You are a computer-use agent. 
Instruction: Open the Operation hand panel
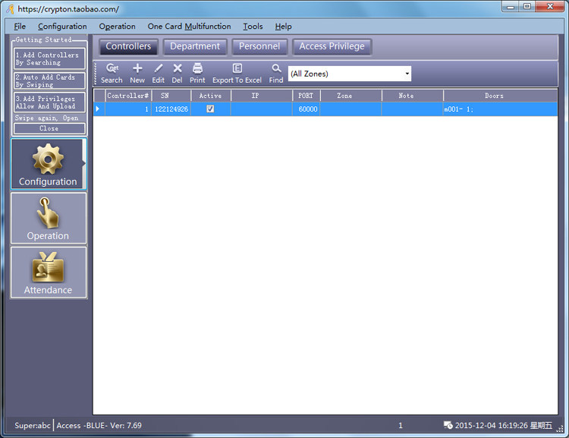coord(49,218)
